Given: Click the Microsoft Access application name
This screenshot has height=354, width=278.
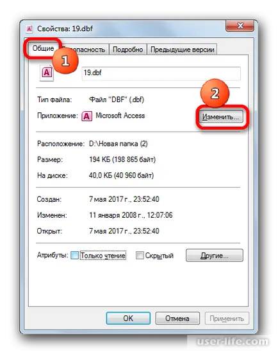Looking at the screenshot, I should (x=120, y=116).
